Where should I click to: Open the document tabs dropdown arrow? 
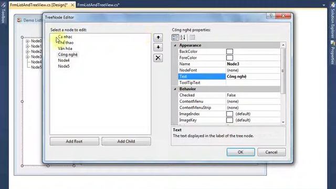click(324, 5)
